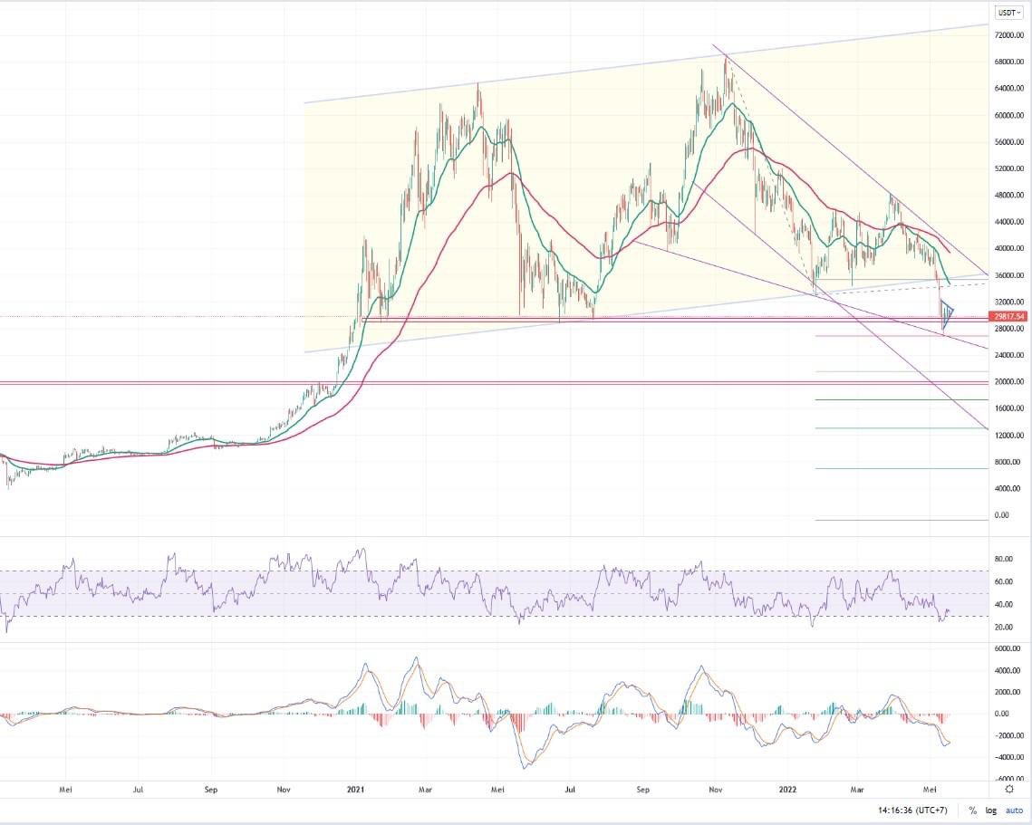Open chart settings gear icon
The height and width of the screenshot is (825, 1032).
click(x=1009, y=789)
